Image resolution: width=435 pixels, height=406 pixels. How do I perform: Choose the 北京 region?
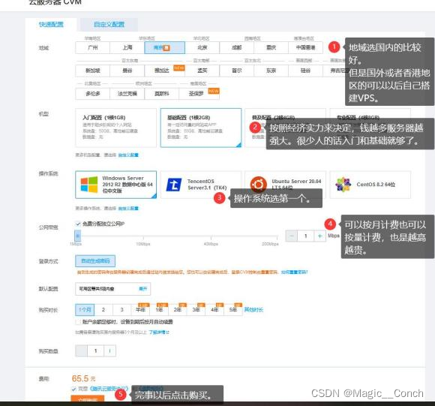click(202, 47)
